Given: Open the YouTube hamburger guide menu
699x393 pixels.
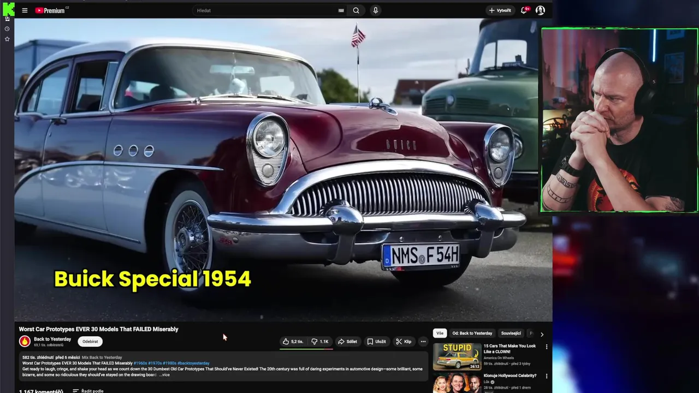Looking at the screenshot, I should point(25,10).
